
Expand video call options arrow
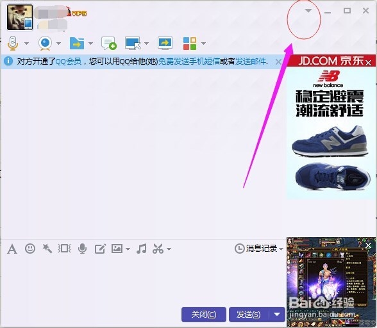coord(58,44)
